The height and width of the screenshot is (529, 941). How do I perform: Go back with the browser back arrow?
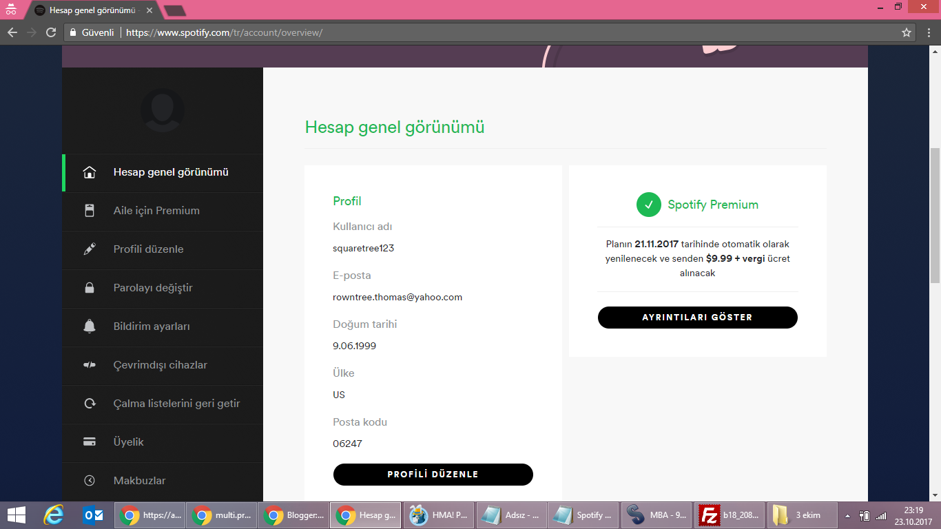12,32
